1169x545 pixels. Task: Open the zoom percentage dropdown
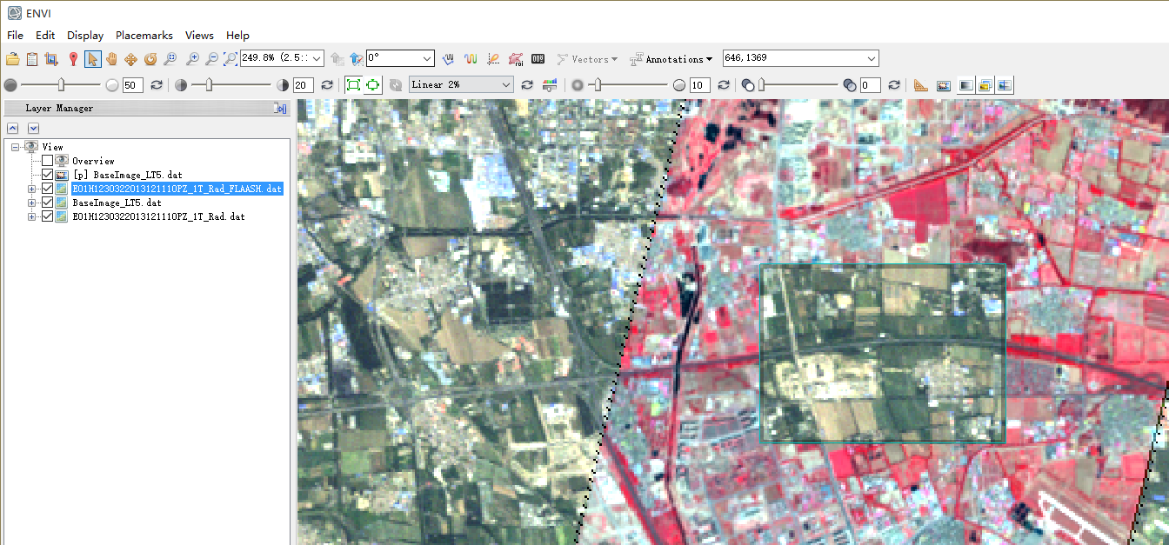317,59
